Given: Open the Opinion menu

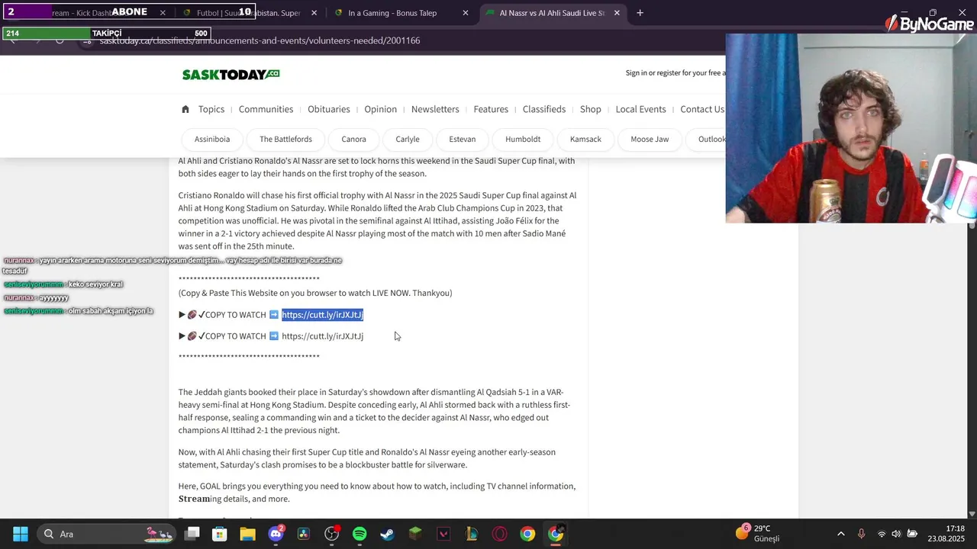Looking at the screenshot, I should coord(380,109).
